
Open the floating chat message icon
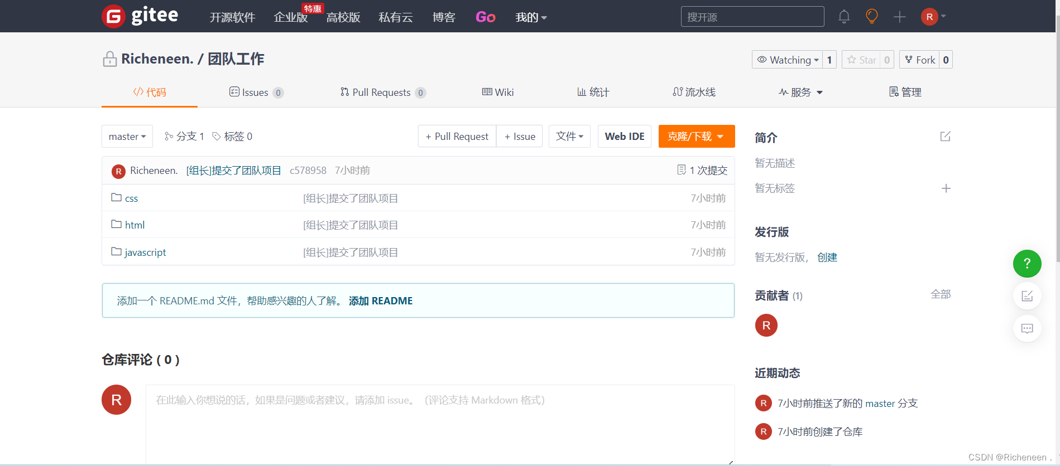click(1027, 328)
